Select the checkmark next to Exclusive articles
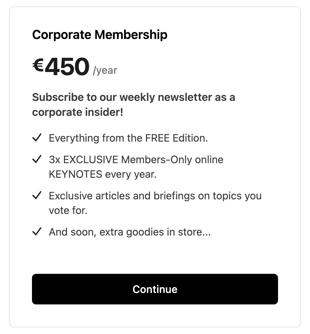The image size is (310, 334). (x=37, y=196)
